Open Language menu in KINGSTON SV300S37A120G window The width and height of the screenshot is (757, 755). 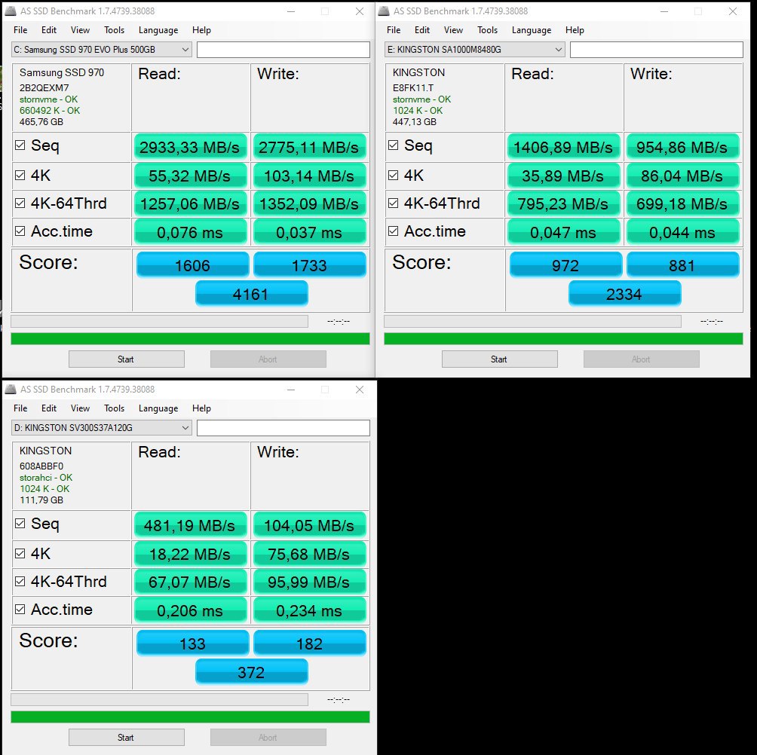(158, 408)
